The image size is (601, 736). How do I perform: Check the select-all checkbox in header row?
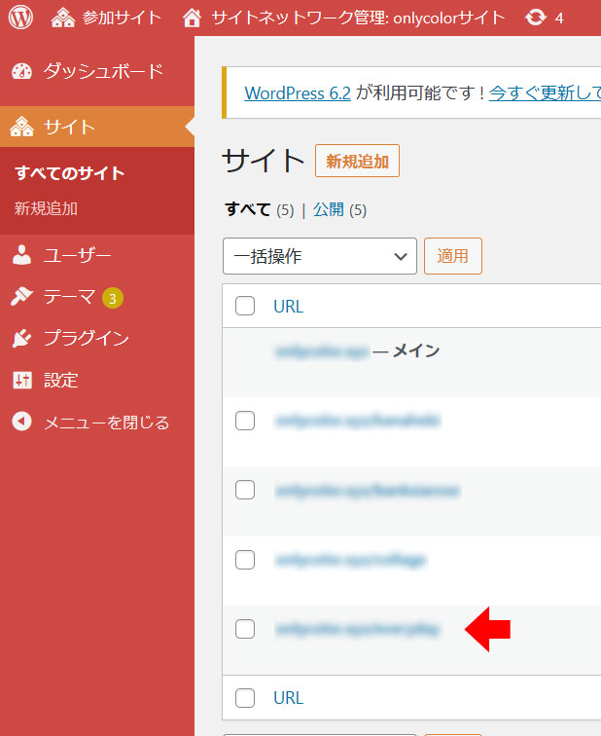[x=245, y=307]
